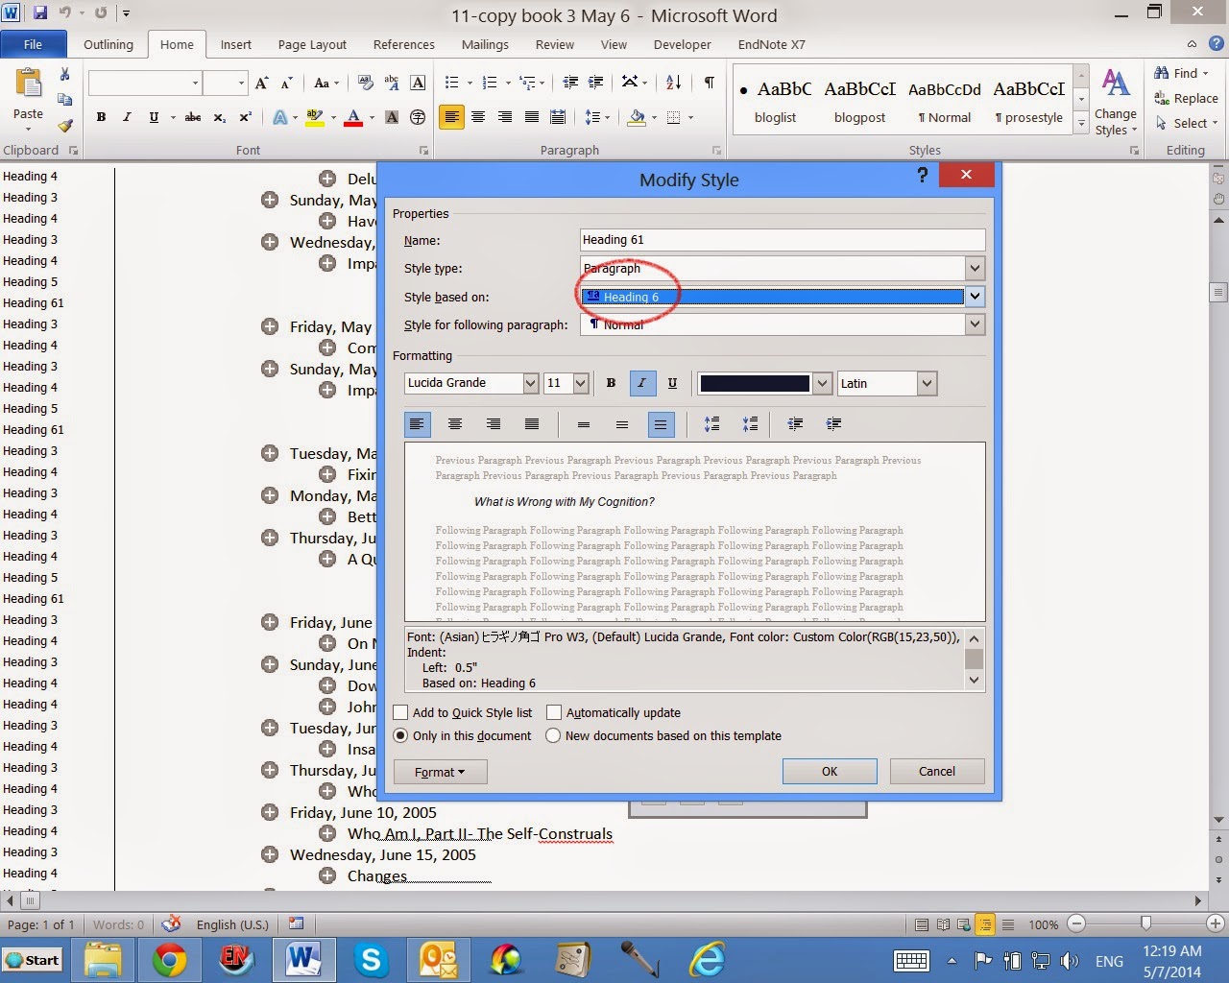The height and width of the screenshot is (983, 1229).
Task: Open the Latin script dropdown
Action: (927, 383)
